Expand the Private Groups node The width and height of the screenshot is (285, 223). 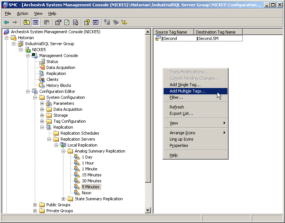35,211
